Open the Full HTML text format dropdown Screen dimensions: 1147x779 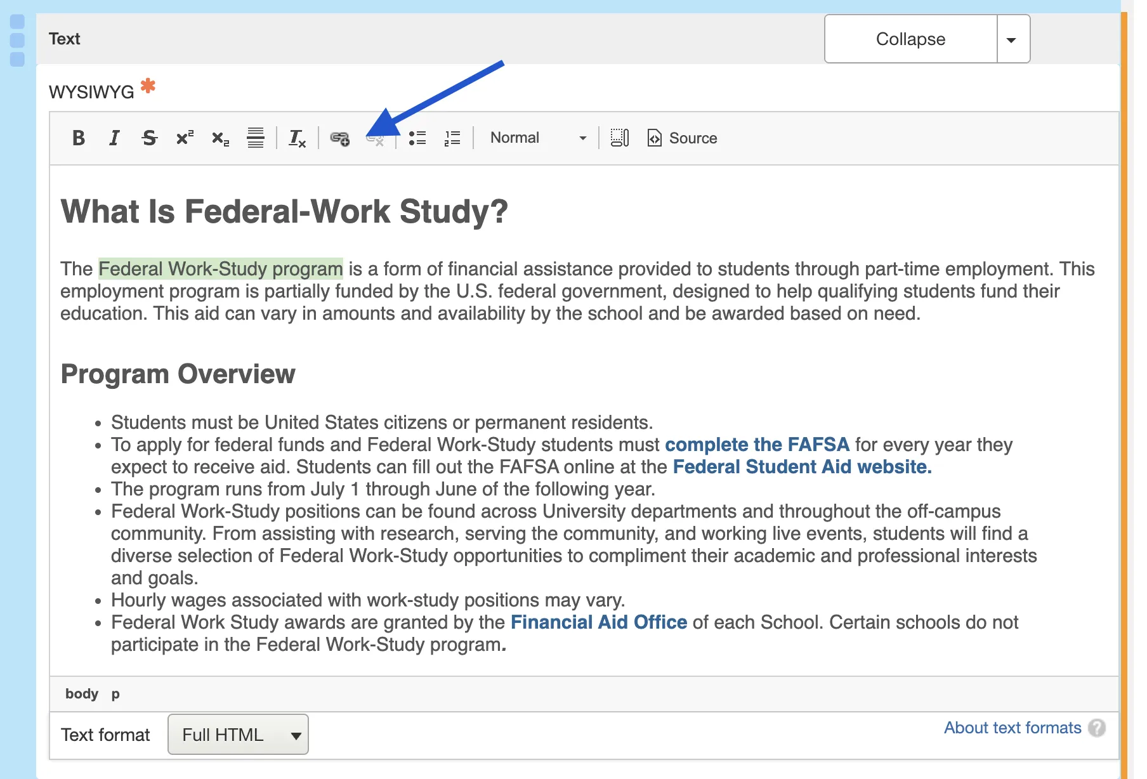coord(238,735)
